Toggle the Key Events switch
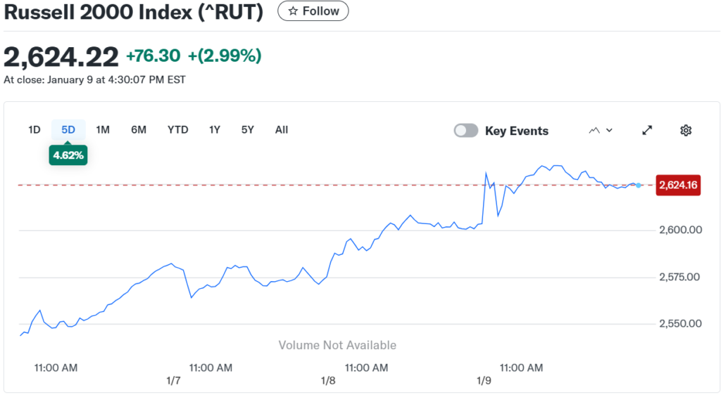 466,131
